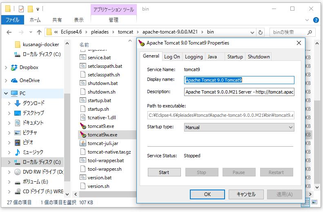This screenshot has height=212, width=323.
Task: Click the setclasspath.bat file icon
Action: tap(83, 66)
